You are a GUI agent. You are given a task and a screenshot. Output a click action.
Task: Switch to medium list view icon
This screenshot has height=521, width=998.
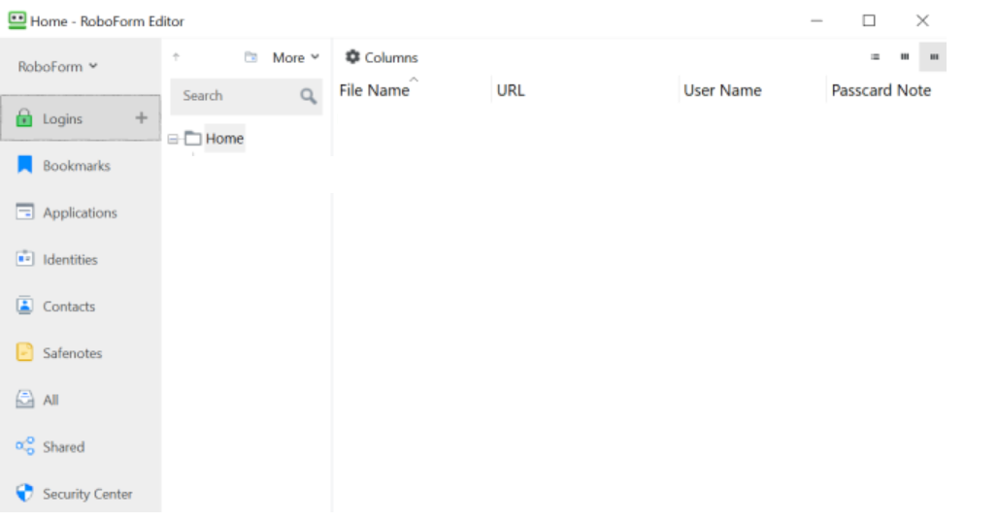tap(905, 57)
